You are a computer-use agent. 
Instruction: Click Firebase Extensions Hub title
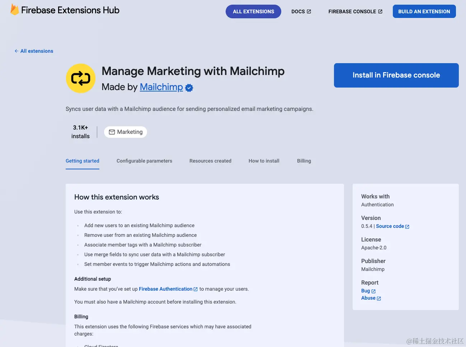(70, 10)
